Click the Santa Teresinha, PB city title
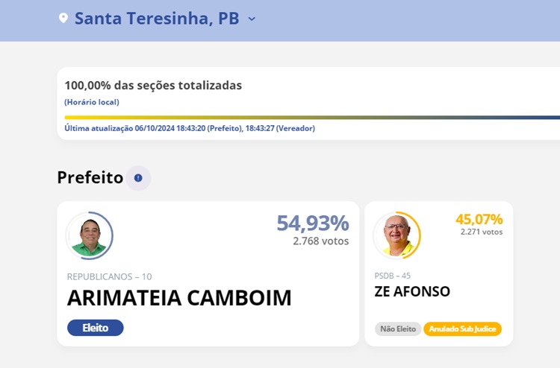This screenshot has height=368, width=560. coord(157,19)
